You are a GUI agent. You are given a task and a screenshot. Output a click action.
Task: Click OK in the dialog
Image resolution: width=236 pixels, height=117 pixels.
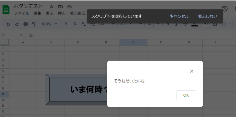pyautogui.click(x=186, y=95)
